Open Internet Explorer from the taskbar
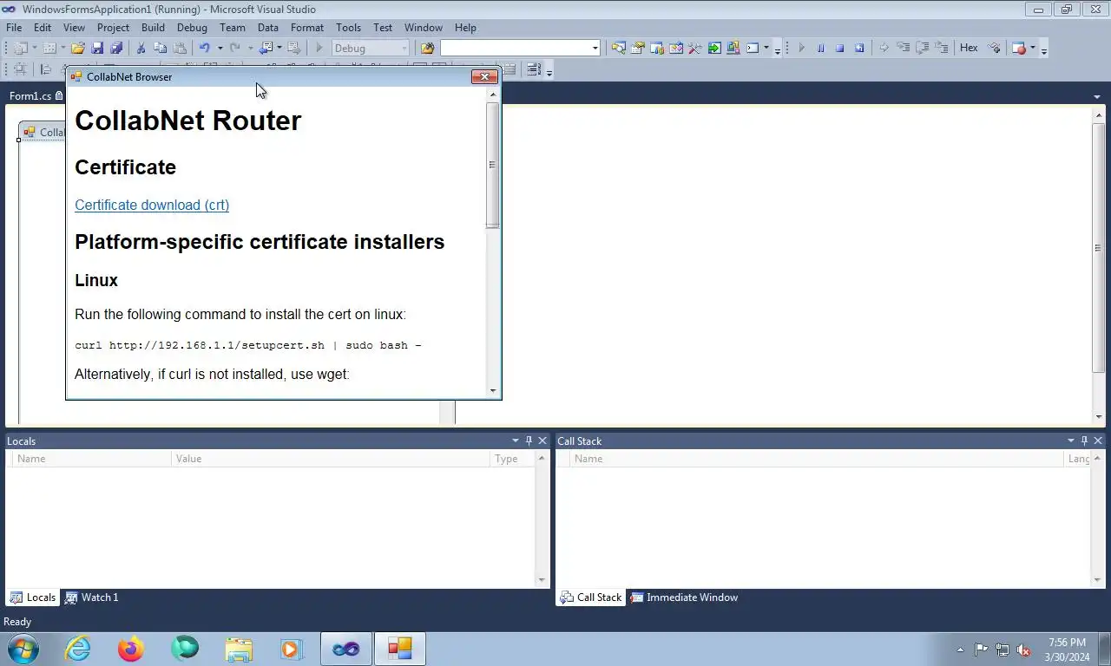Screen dimensions: 1111x666 78,649
